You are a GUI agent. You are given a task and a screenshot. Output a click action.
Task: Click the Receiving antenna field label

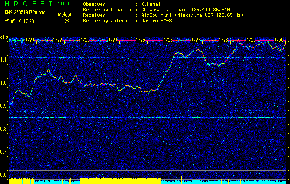tap(107, 21)
